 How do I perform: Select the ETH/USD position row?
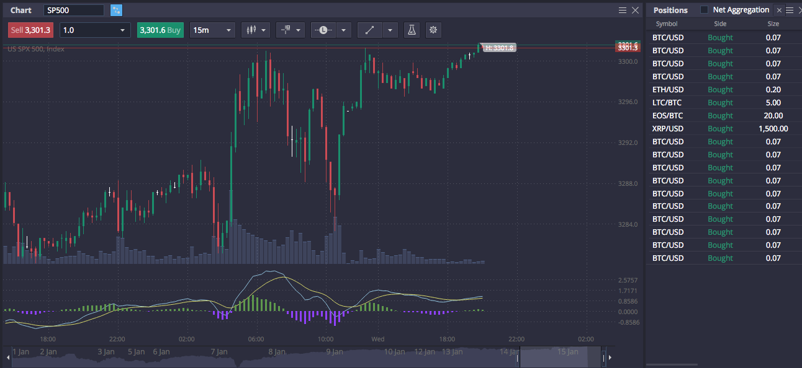723,90
